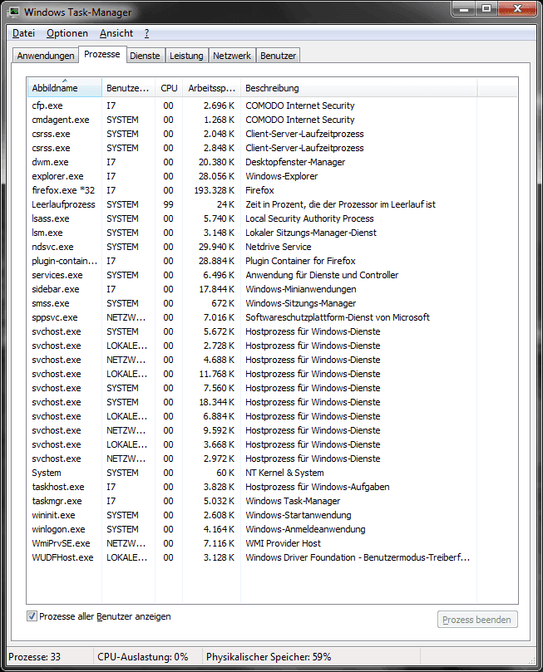Viewport: 543px width, 672px height.
Task: Click 'Netdrive Service' description
Action: (279, 247)
